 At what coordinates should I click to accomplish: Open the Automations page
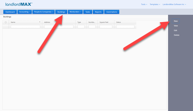(112, 12)
